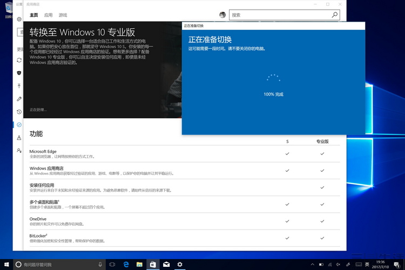Open the Settings sidebar icon directly below Activation
Screen dimensions: 405x270
19,138
